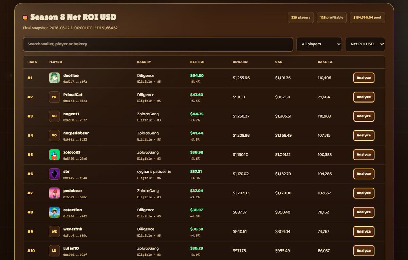Image resolution: width=408 pixels, height=260 pixels.
Task: Click nugen11's NU initials avatar
Action: point(54,116)
